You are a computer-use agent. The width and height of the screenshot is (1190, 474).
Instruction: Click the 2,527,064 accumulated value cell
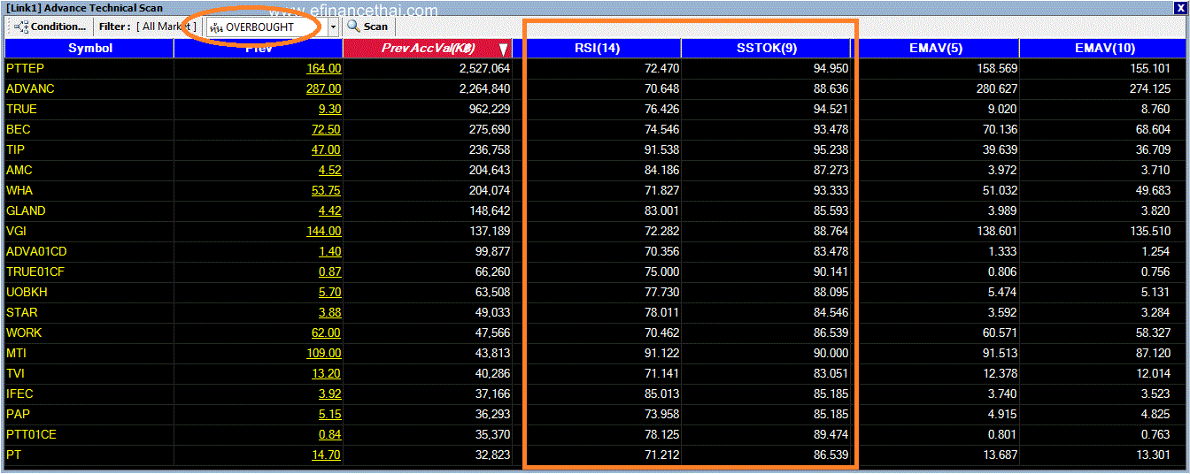[484, 68]
